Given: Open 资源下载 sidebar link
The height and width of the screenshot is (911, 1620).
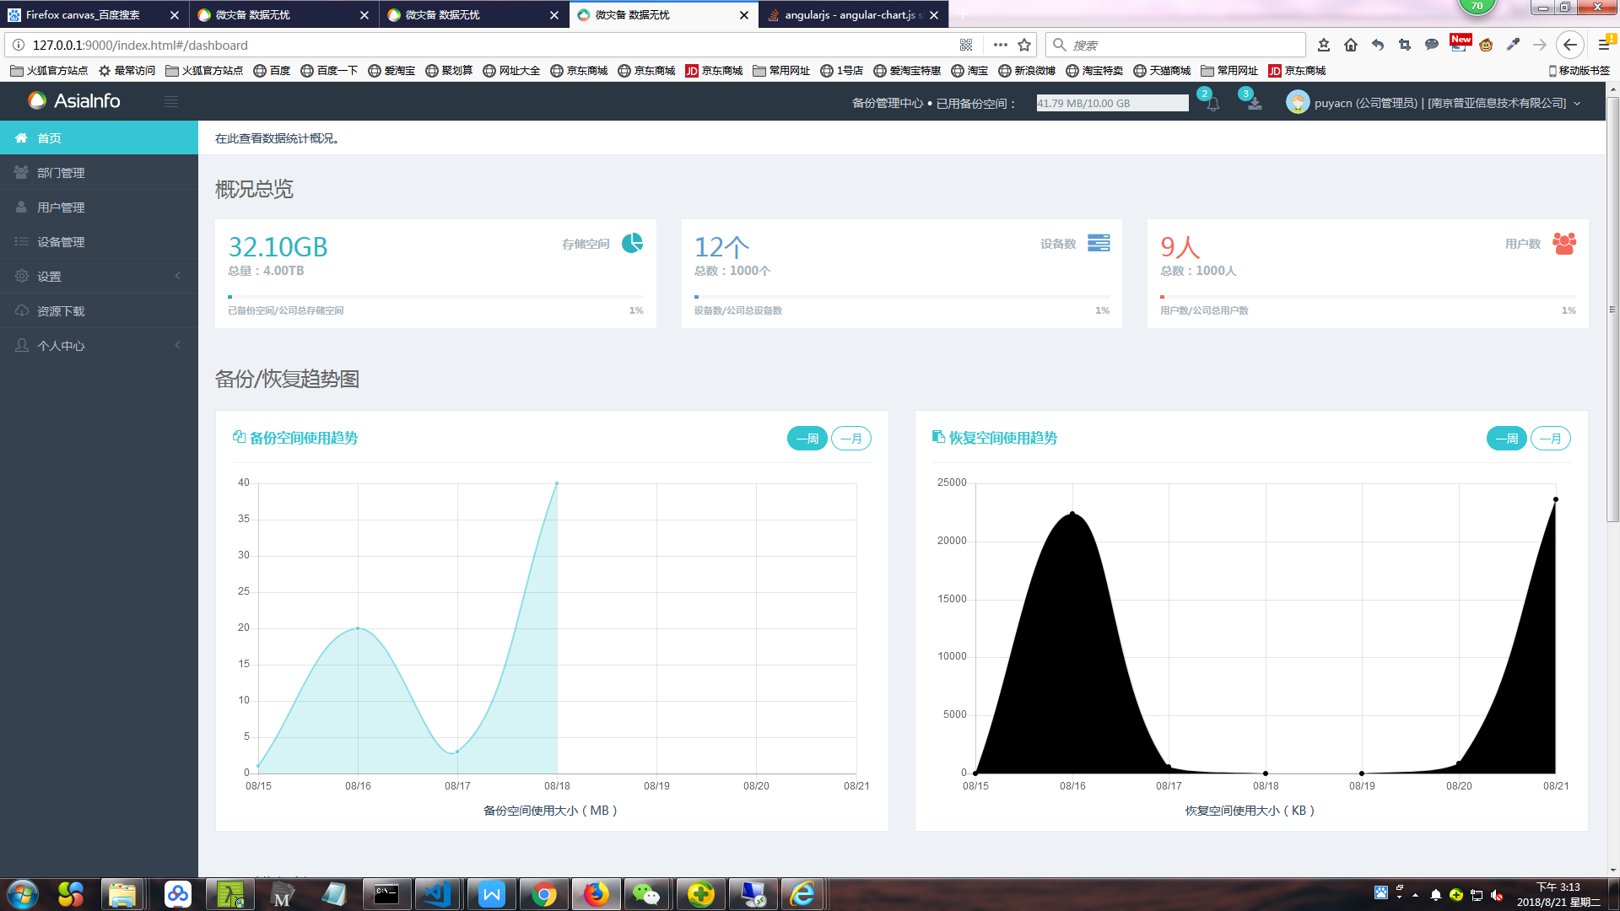Looking at the screenshot, I should pos(61,310).
